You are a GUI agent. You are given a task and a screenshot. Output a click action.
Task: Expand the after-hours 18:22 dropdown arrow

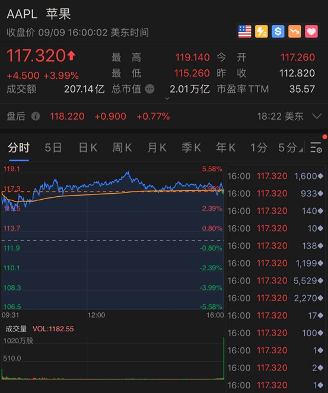(317, 116)
